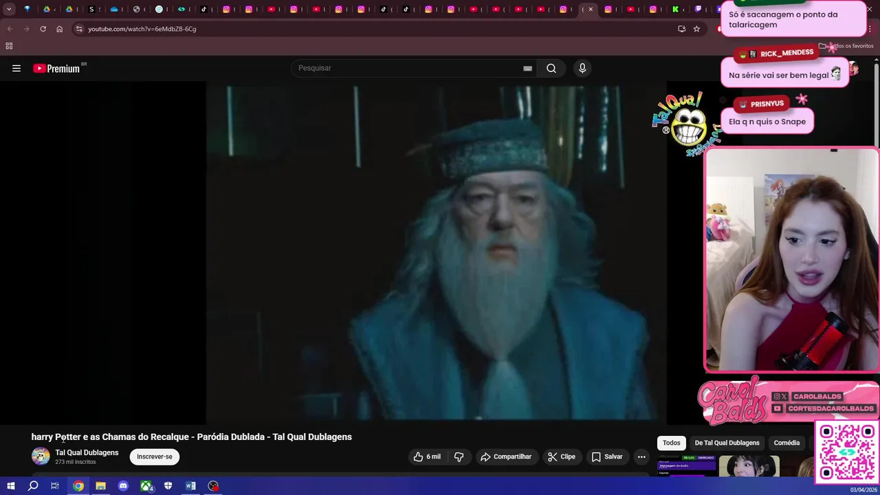Switch to the Twitch tab
Viewport: 880px width, 495px height.
coord(698,9)
